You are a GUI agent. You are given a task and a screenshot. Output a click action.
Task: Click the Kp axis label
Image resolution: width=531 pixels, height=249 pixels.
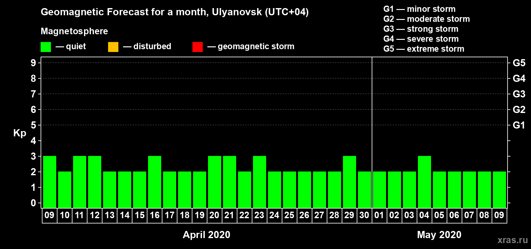click(x=20, y=133)
